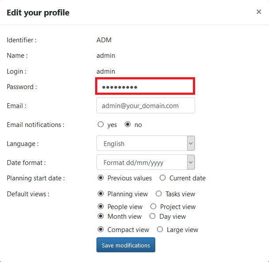Viewport: 269px width, 262px height.
Task: Select People view radio button
Action: click(100, 207)
